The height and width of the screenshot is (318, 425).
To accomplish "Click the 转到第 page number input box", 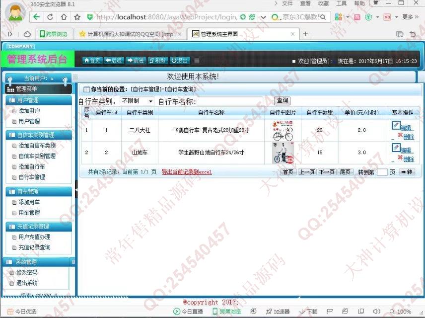I will tap(382, 172).
